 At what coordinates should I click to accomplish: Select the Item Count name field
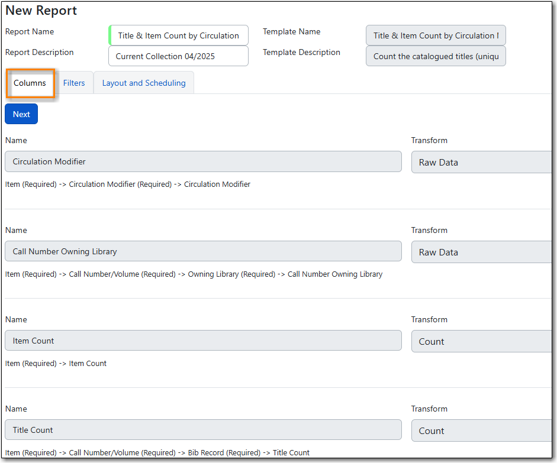point(203,341)
